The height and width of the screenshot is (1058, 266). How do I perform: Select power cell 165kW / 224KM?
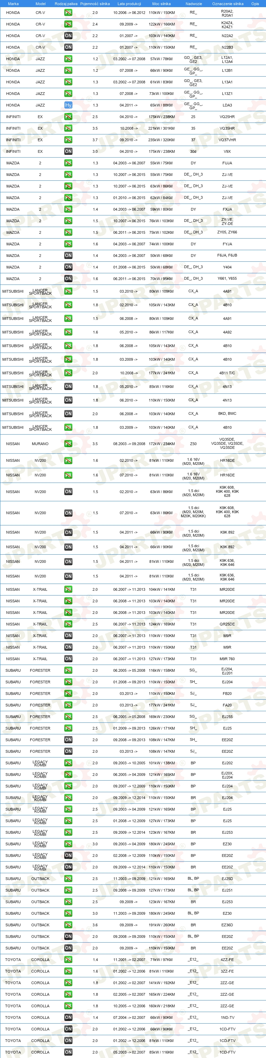coord(161,994)
